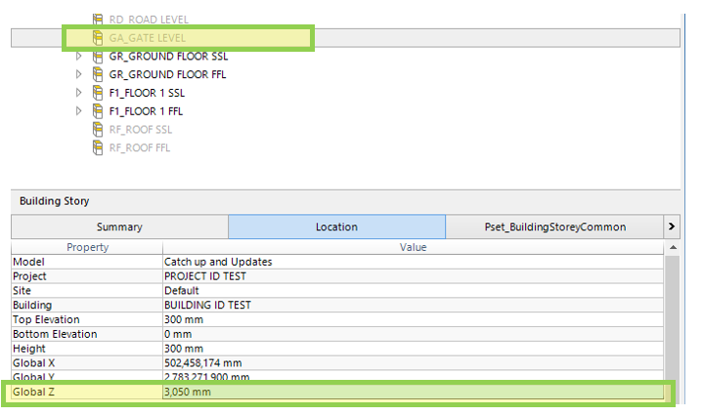Open the Pset_BuildingStoreyCommon tab
The width and height of the screenshot is (703, 416).
(554, 227)
